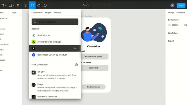187x105 pixels.
Task: Click the Iconoir blue circle icon
Action: pyautogui.click(x=34, y=55)
